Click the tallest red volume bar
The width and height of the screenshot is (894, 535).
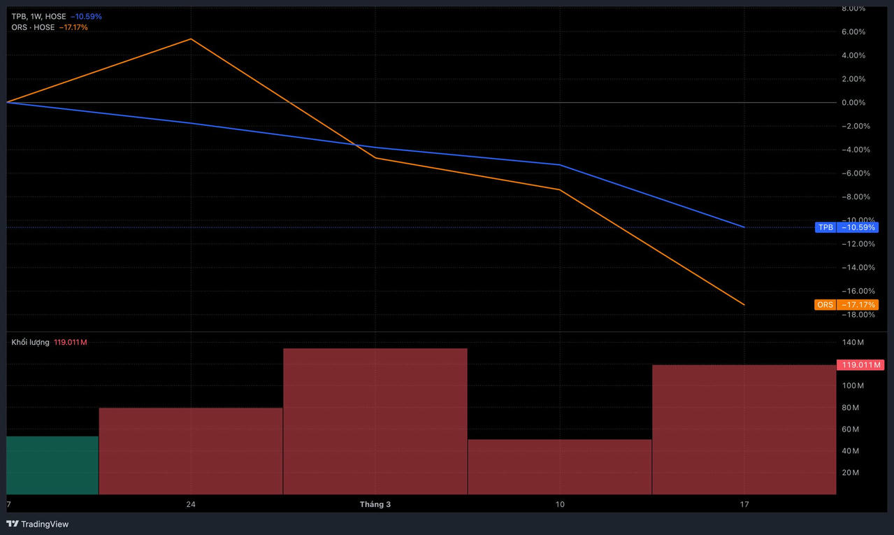tap(375, 421)
